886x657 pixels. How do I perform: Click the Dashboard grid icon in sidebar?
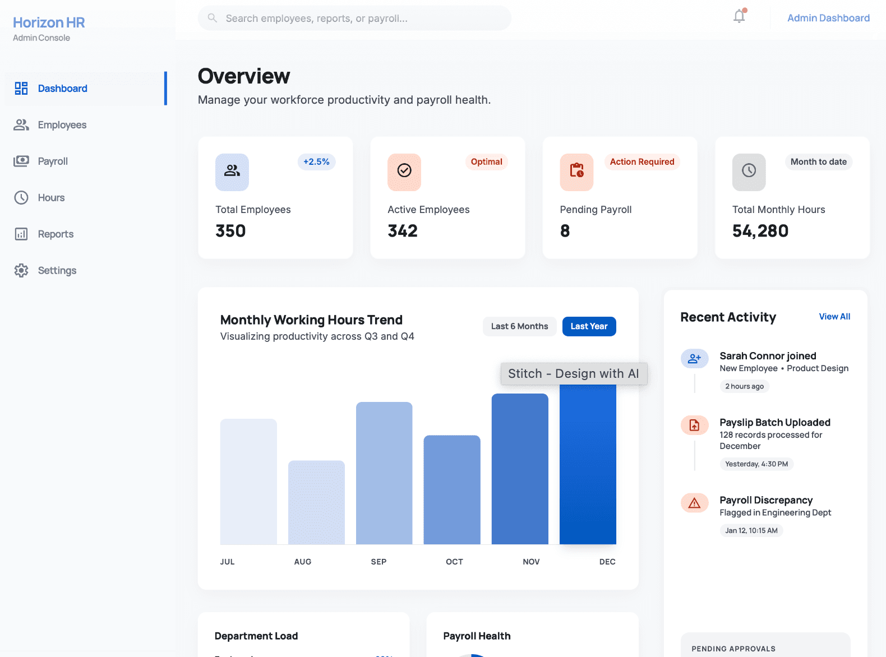(x=21, y=88)
